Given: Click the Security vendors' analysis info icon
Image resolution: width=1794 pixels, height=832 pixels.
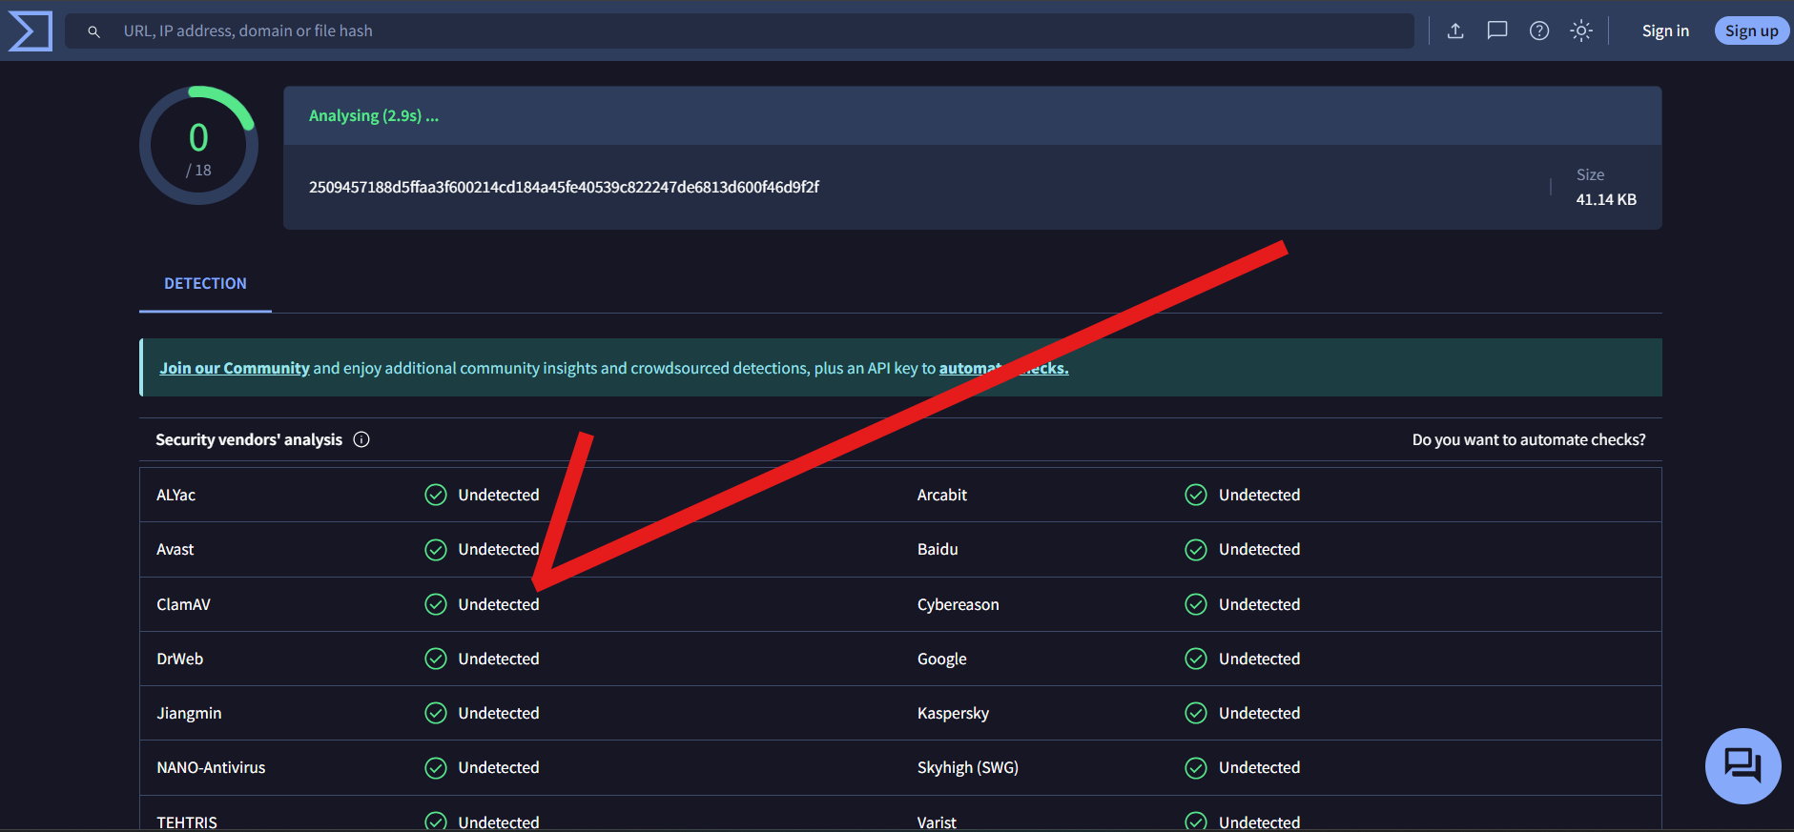Looking at the screenshot, I should point(361,439).
